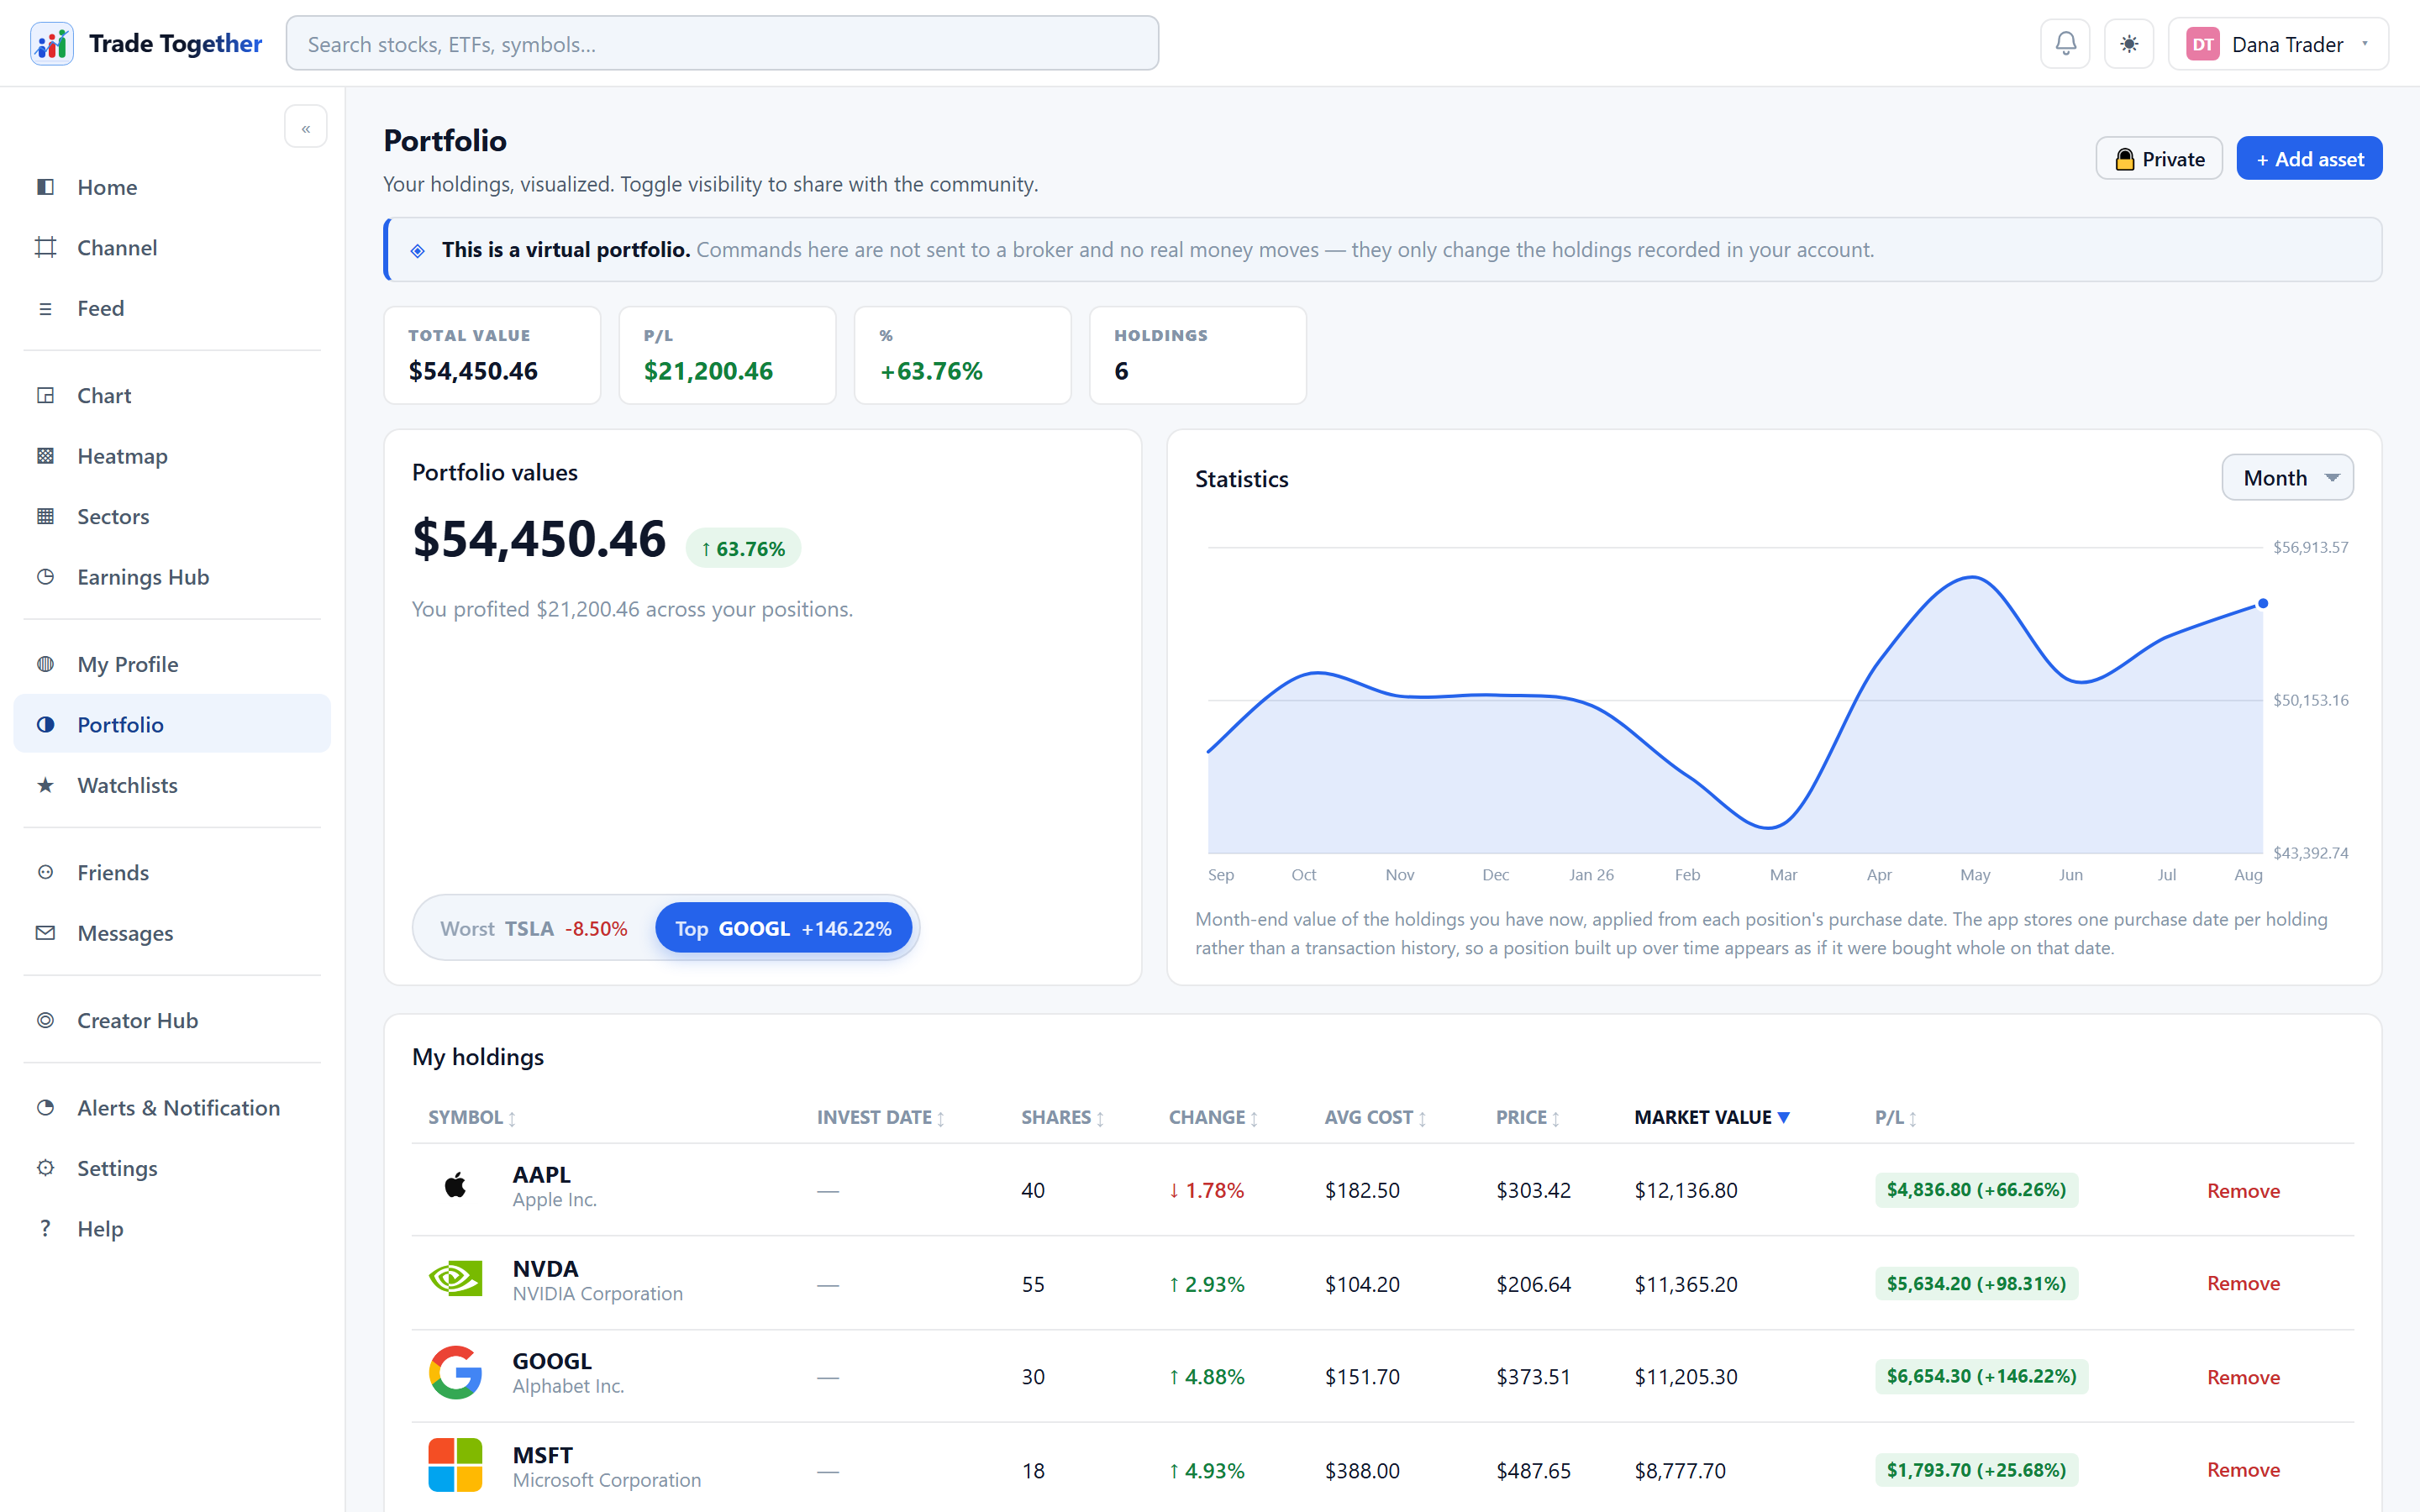2420x1512 pixels.
Task: Click the My Profile globe icon
Action: pos(45,664)
